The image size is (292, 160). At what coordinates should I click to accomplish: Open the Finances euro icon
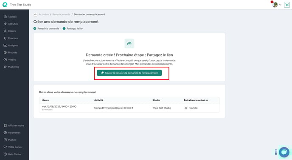click(5, 38)
